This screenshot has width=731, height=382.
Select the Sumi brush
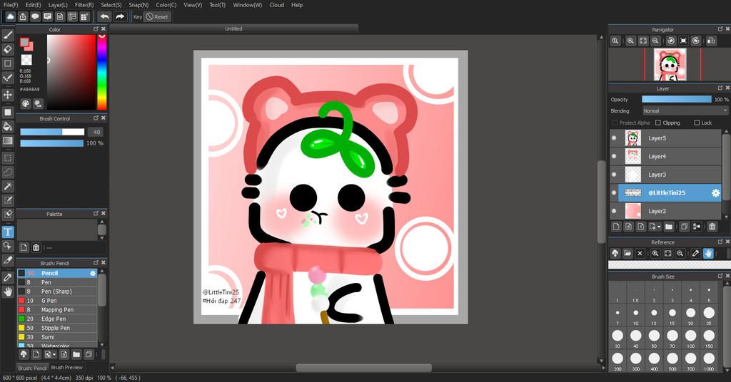57,337
